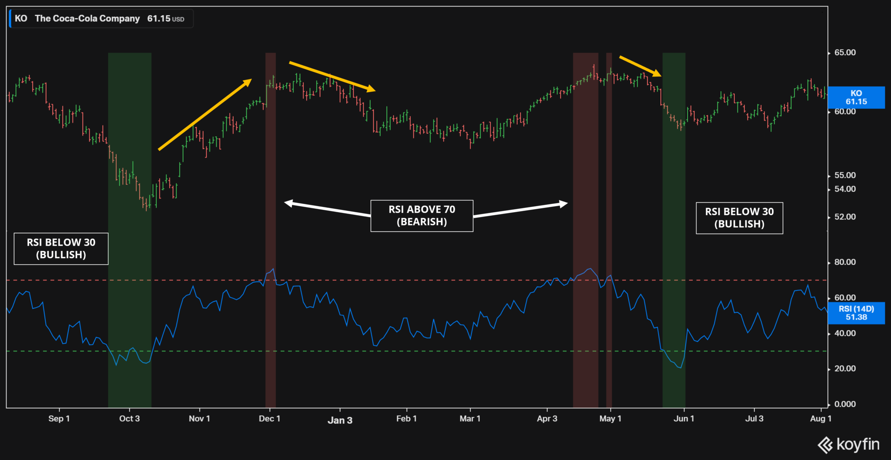Click the RSI BELOW 30 (BULLISH) left annotation
Viewport: 891px width, 460px height.
click(x=60, y=248)
